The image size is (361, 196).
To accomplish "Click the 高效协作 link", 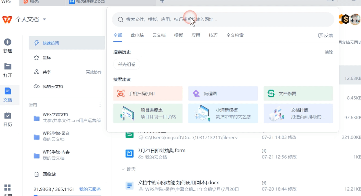I will 94,72.
